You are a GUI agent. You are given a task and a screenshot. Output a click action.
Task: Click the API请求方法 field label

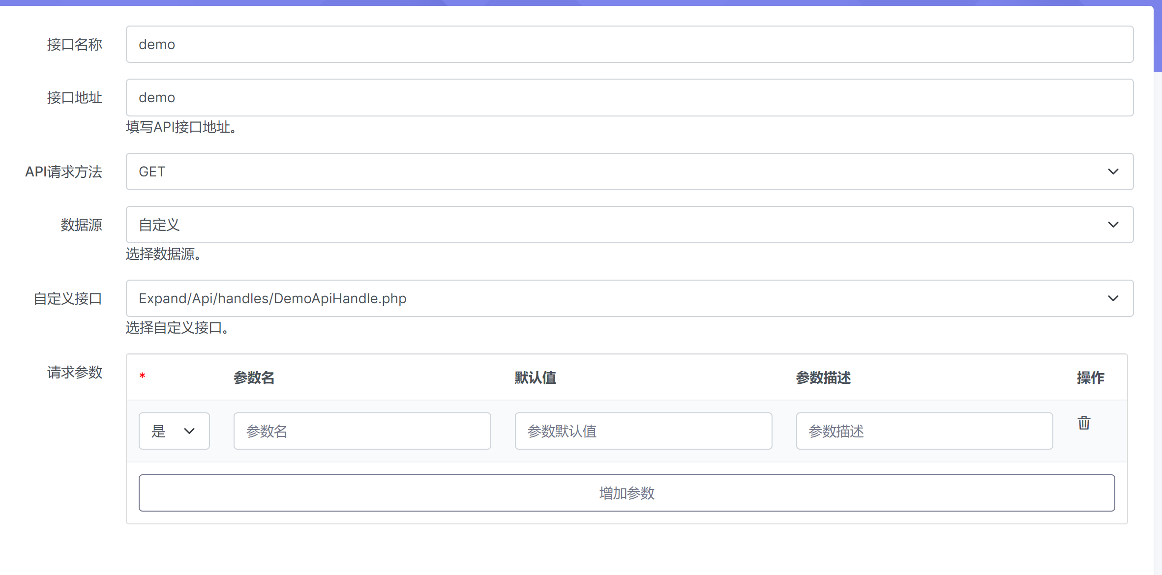tap(63, 172)
